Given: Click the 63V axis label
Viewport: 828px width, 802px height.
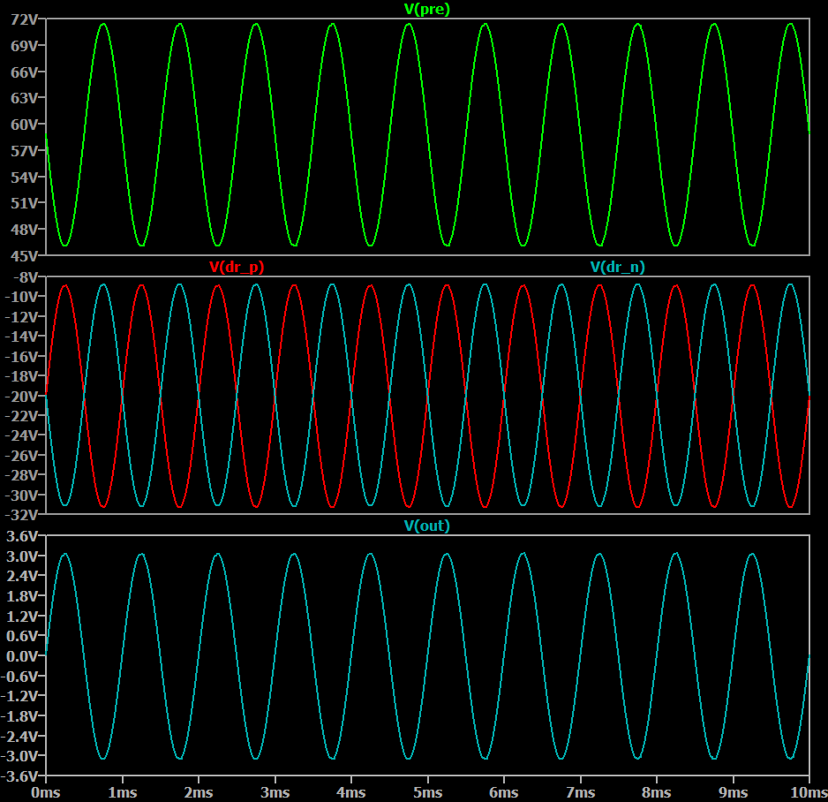Looking at the screenshot, I should click(25, 98).
